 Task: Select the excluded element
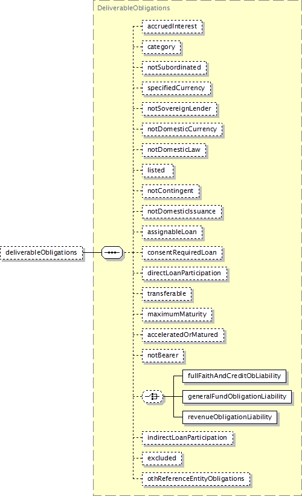(162, 458)
